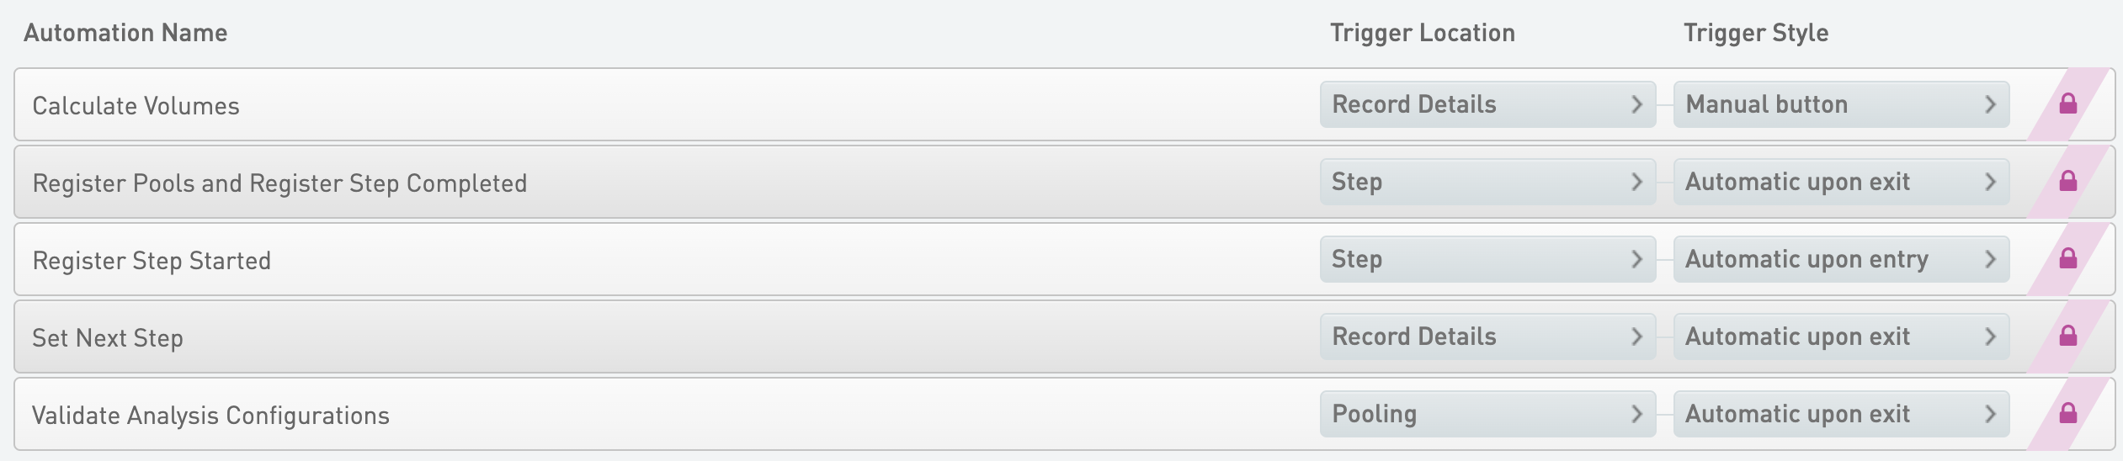
Task: Click the lock icon for Calculate Volumes
Action: 2067,104
